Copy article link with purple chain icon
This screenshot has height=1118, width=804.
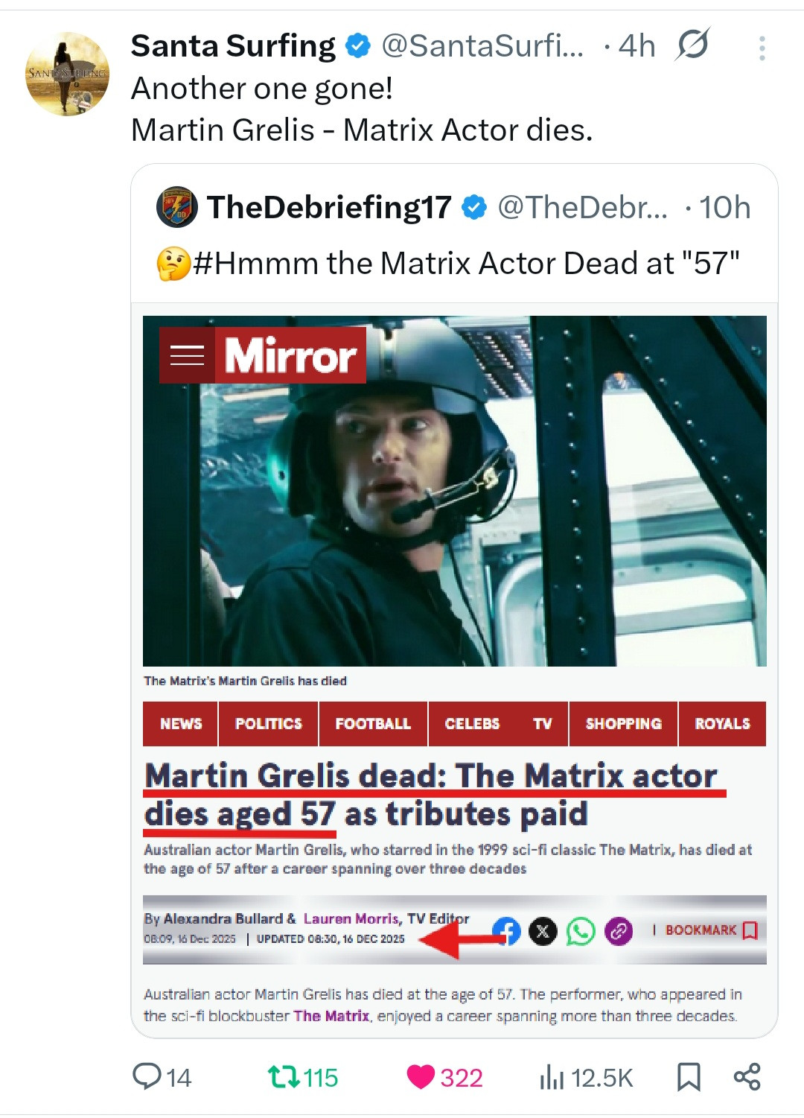tap(619, 931)
